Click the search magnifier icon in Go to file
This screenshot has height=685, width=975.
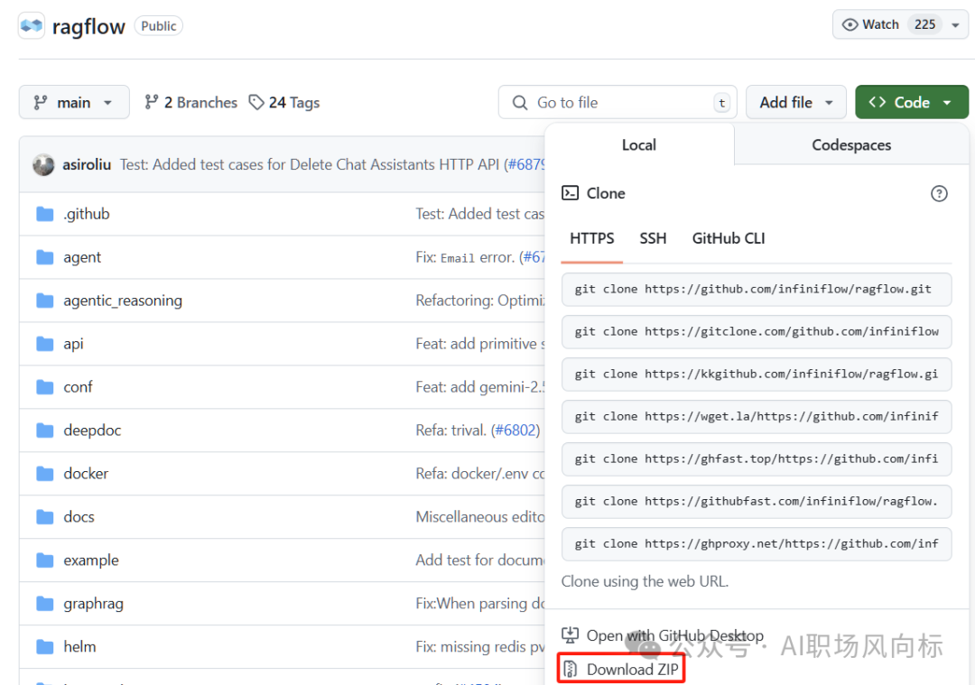(x=520, y=103)
